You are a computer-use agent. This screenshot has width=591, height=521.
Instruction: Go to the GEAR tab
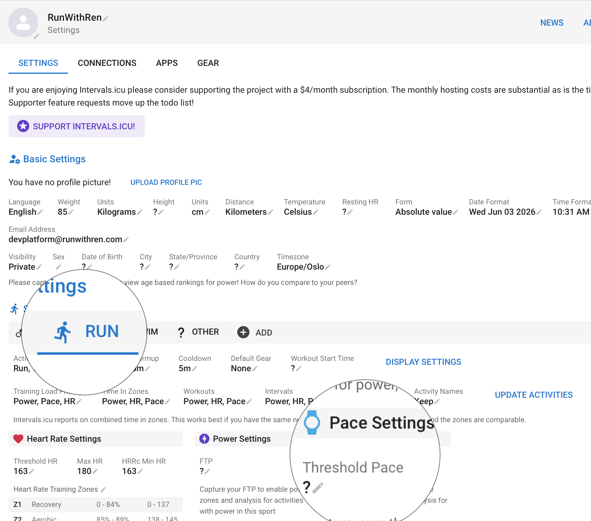pyautogui.click(x=208, y=63)
